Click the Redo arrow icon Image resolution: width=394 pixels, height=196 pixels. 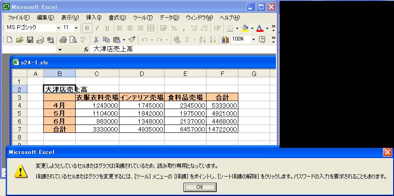click(x=160, y=40)
